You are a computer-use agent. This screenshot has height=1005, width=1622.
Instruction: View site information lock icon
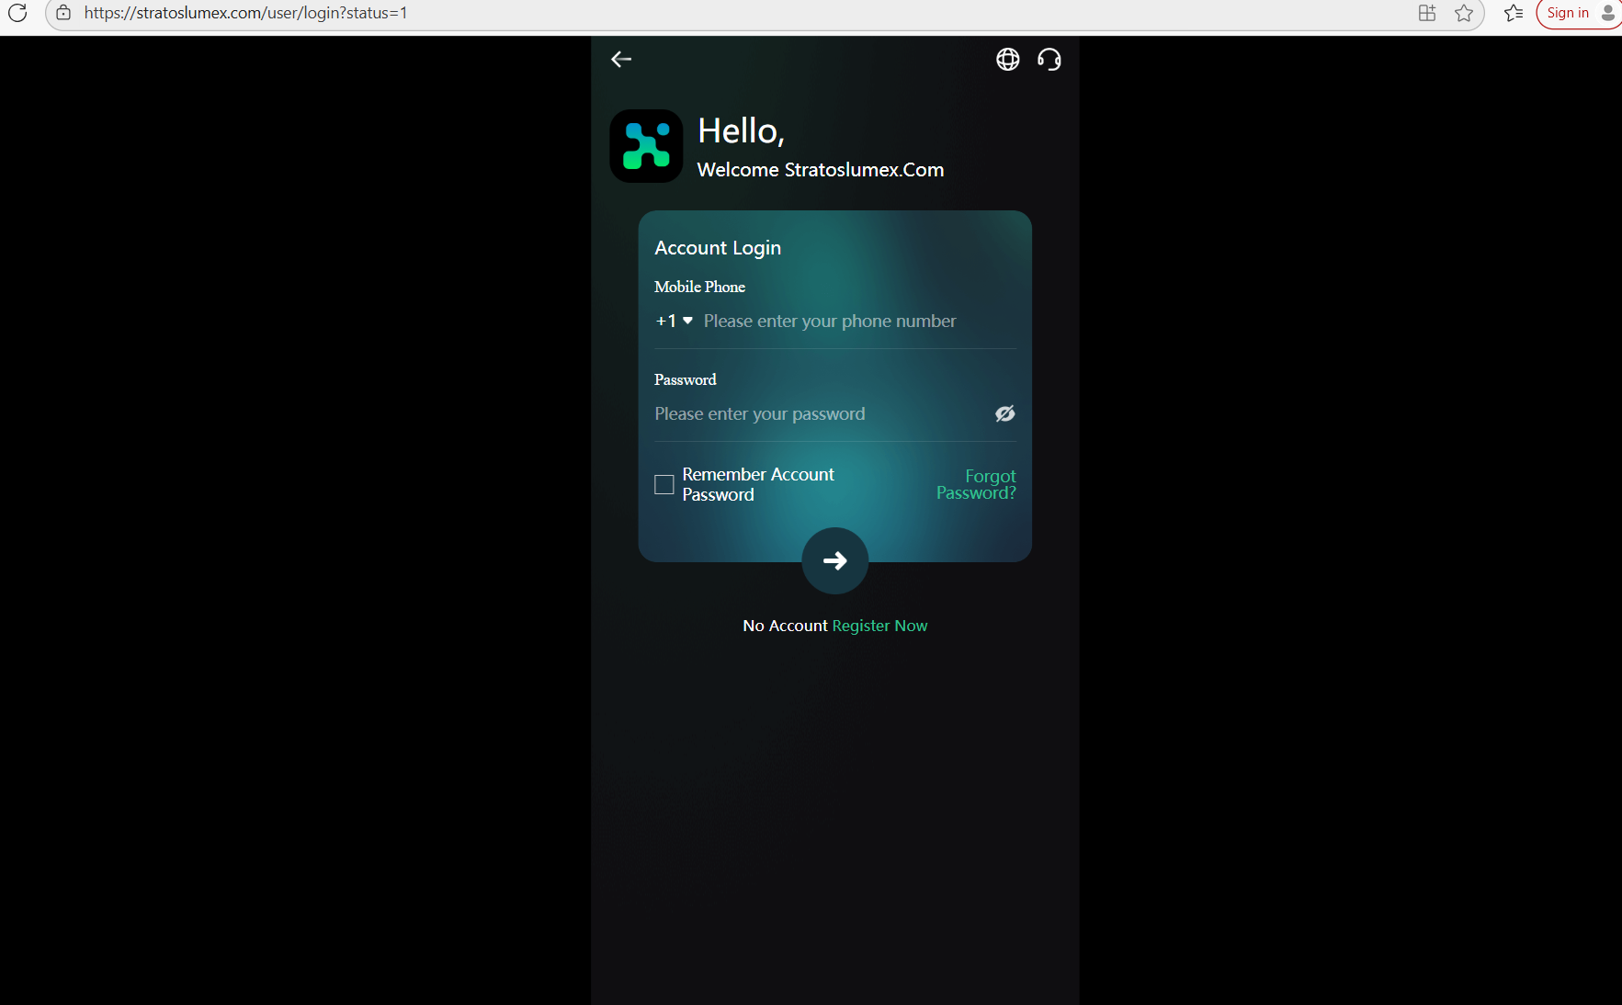(x=63, y=13)
